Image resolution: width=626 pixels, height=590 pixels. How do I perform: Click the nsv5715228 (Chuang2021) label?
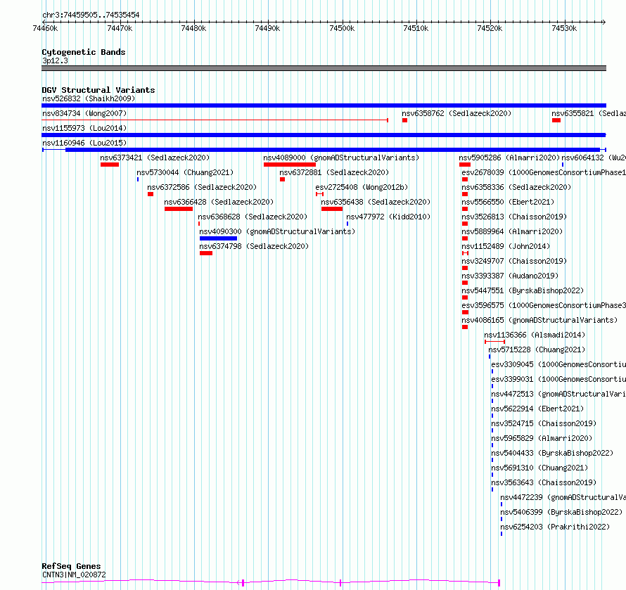point(537,349)
